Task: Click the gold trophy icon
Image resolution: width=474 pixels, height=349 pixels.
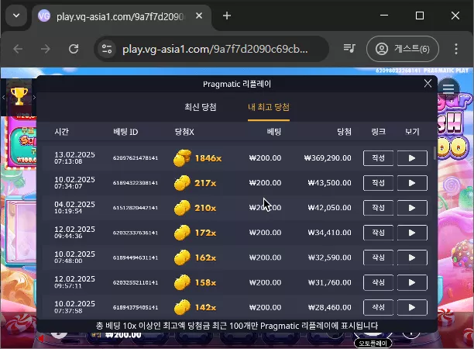Action: coord(19,96)
